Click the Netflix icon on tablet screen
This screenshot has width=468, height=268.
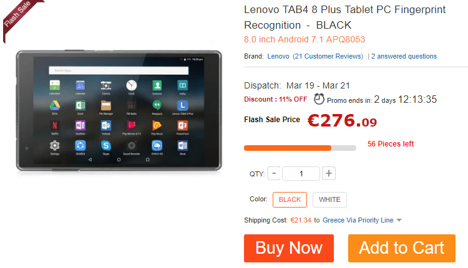pos(55,125)
